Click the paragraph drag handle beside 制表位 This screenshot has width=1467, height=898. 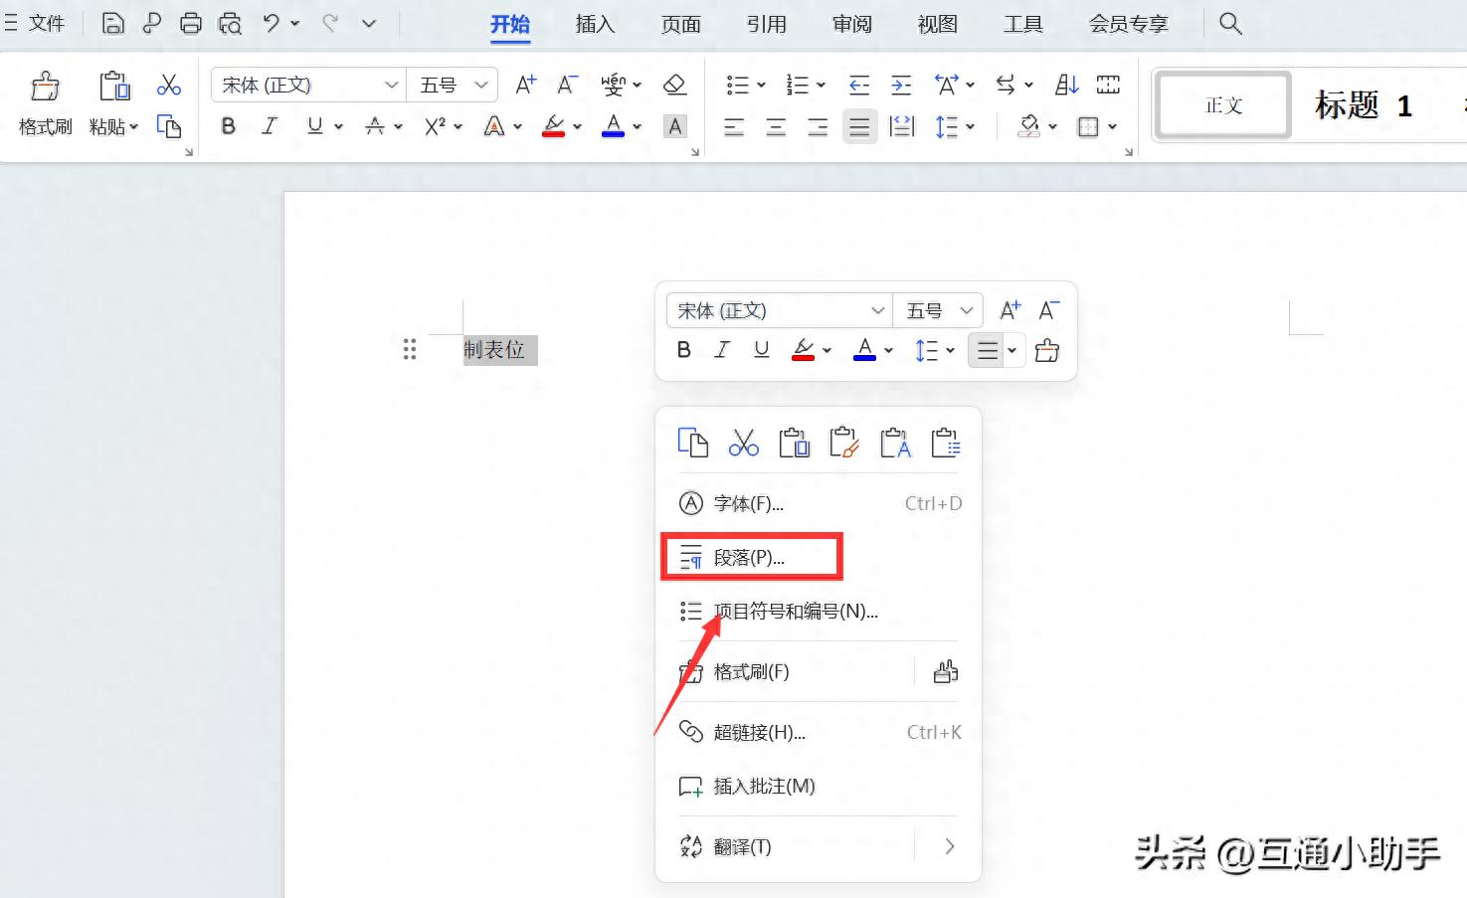coord(409,349)
